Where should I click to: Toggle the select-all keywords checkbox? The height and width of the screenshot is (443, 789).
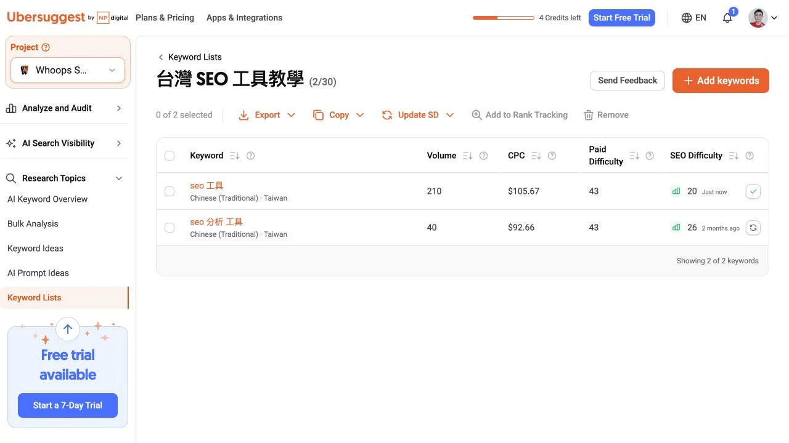(170, 156)
